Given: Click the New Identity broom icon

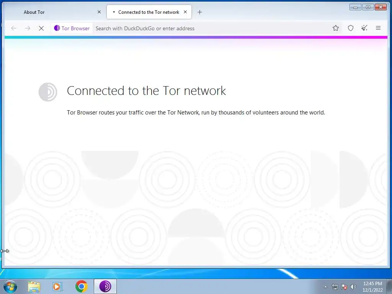Looking at the screenshot, I should [364, 28].
